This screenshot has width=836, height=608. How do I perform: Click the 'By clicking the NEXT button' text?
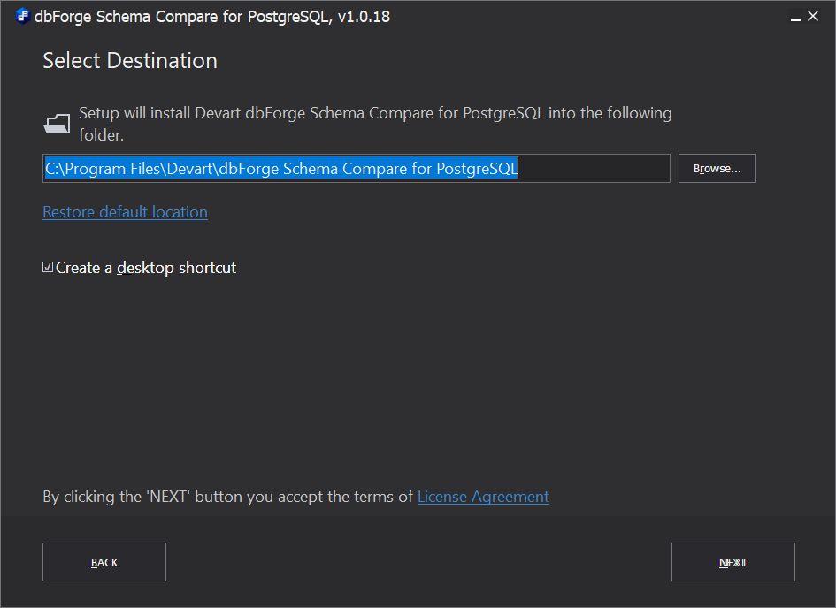228,497
